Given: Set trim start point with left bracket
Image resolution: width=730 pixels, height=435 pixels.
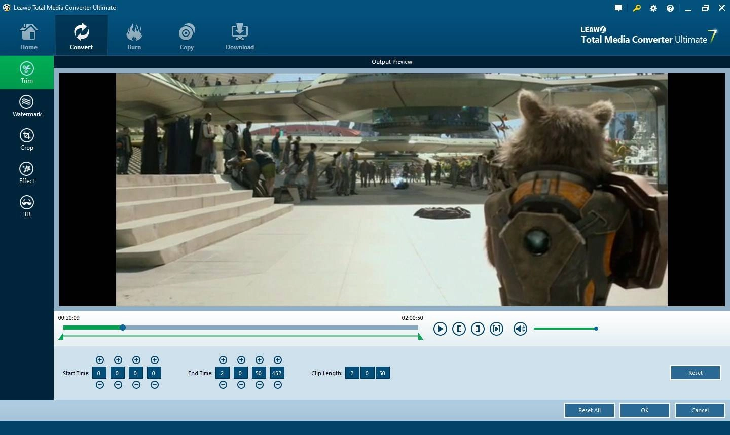Looking at the screenshot, I should click(x=459, y=329).
